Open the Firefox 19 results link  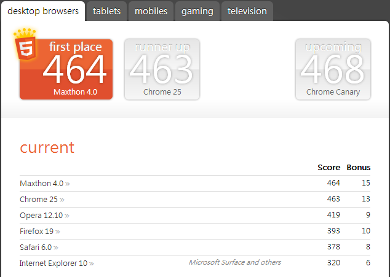(36, 232)
